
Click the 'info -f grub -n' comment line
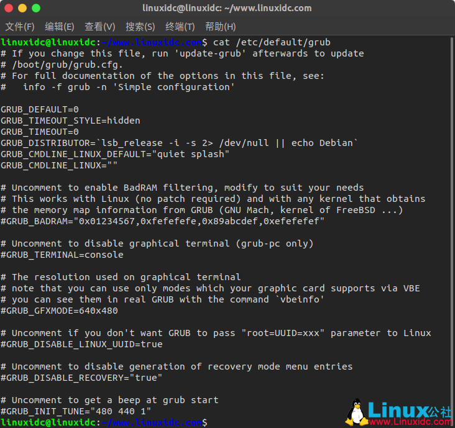coord(117,87)
